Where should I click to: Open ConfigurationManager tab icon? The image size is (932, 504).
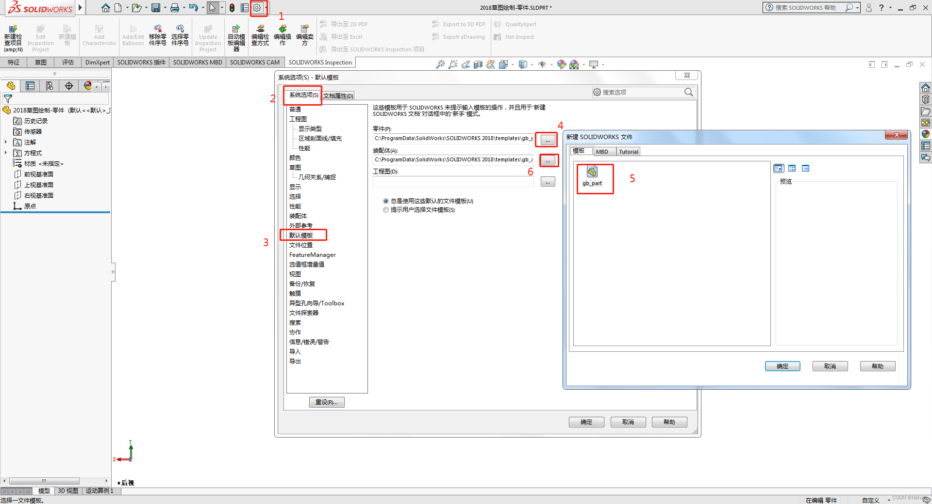coord(50,86)
